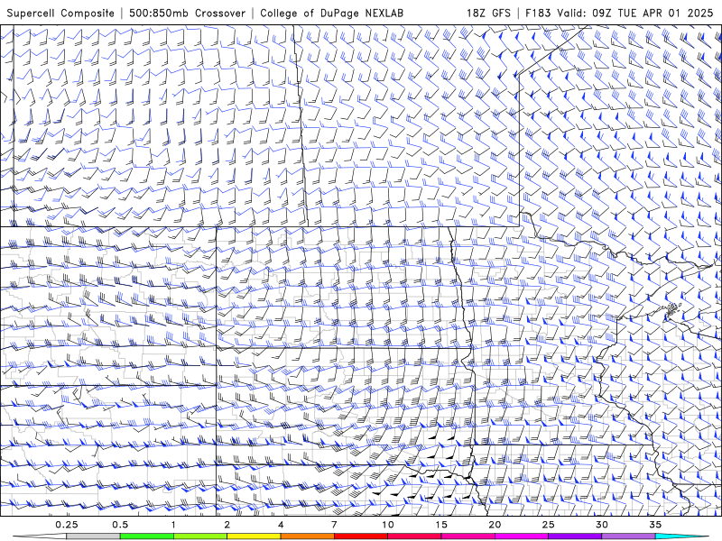Image resolution: width=722 pixels, height=541 pixels.
Task: Click the hot pink segment between 15 and 20
Action: [x=467, y=536]
